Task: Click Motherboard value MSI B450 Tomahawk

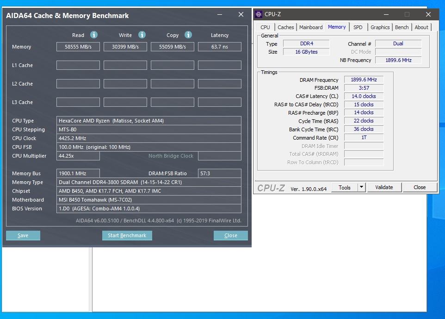Action: click(x=148, y=200)
